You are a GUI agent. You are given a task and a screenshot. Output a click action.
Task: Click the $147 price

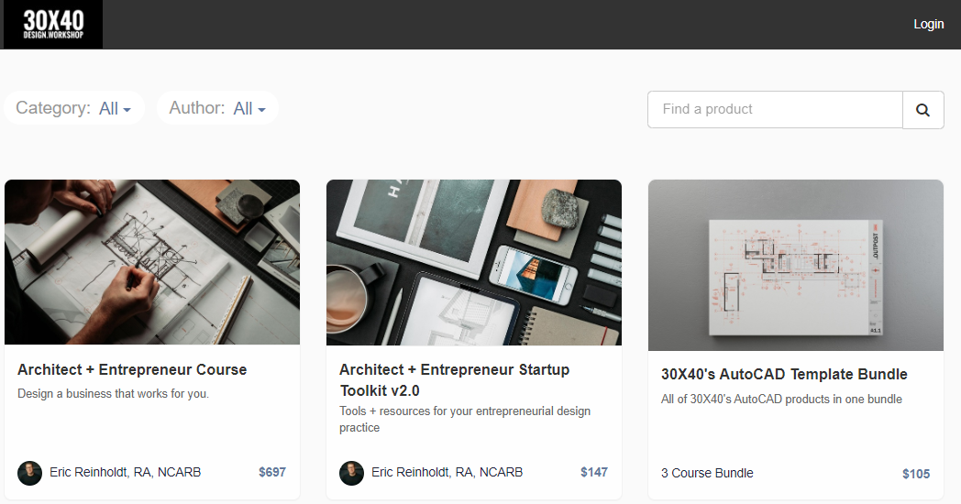(594, 472)
